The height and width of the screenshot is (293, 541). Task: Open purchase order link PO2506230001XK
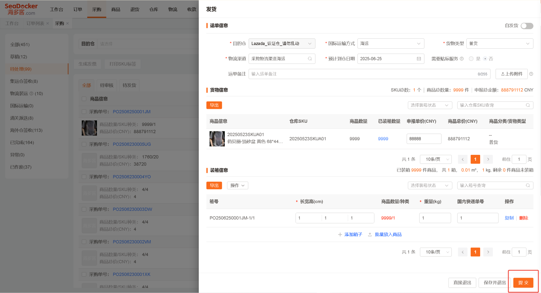click(x=132, y=274)
